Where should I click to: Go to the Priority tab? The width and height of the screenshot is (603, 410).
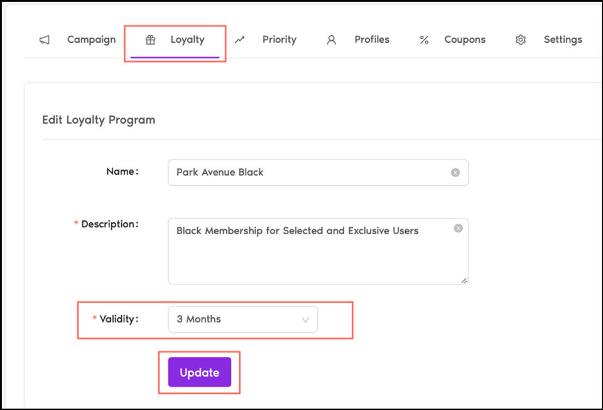pos(280,40)
